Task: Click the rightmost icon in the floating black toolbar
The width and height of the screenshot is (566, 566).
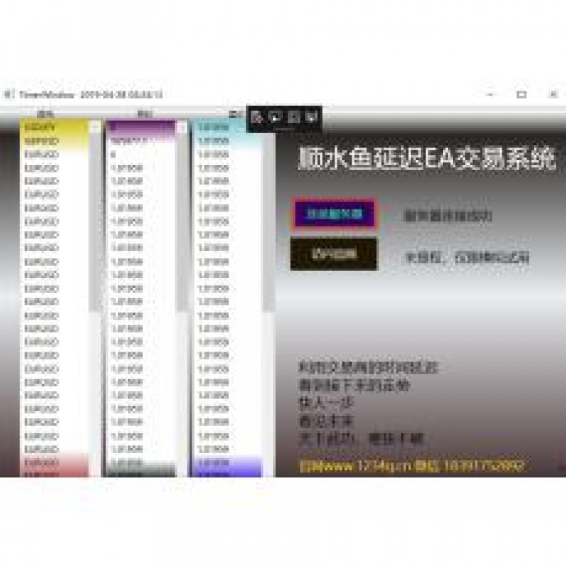Action: [x=311, y=117]
